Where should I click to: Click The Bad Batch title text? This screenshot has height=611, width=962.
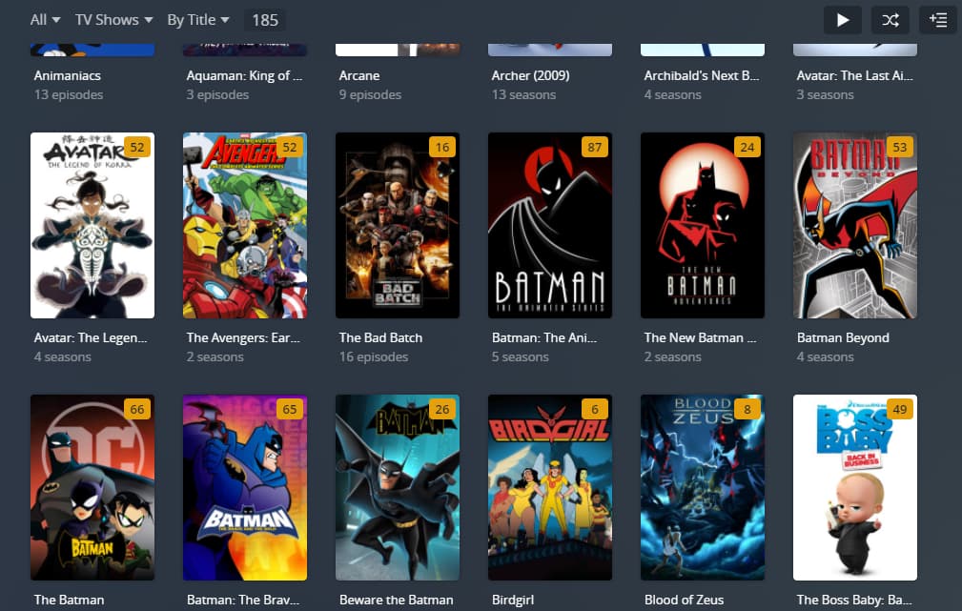pos(380,337)
